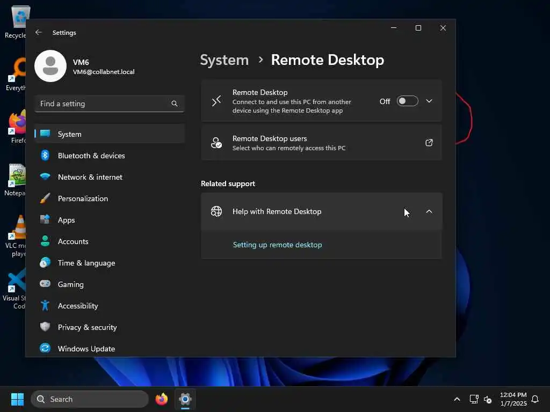
Task: Click the shield icon for Privacy & security
Action: point(45,327)
